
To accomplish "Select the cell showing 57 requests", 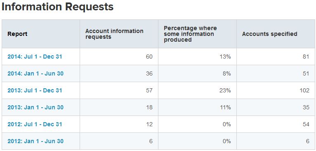I will pos(119,90).
